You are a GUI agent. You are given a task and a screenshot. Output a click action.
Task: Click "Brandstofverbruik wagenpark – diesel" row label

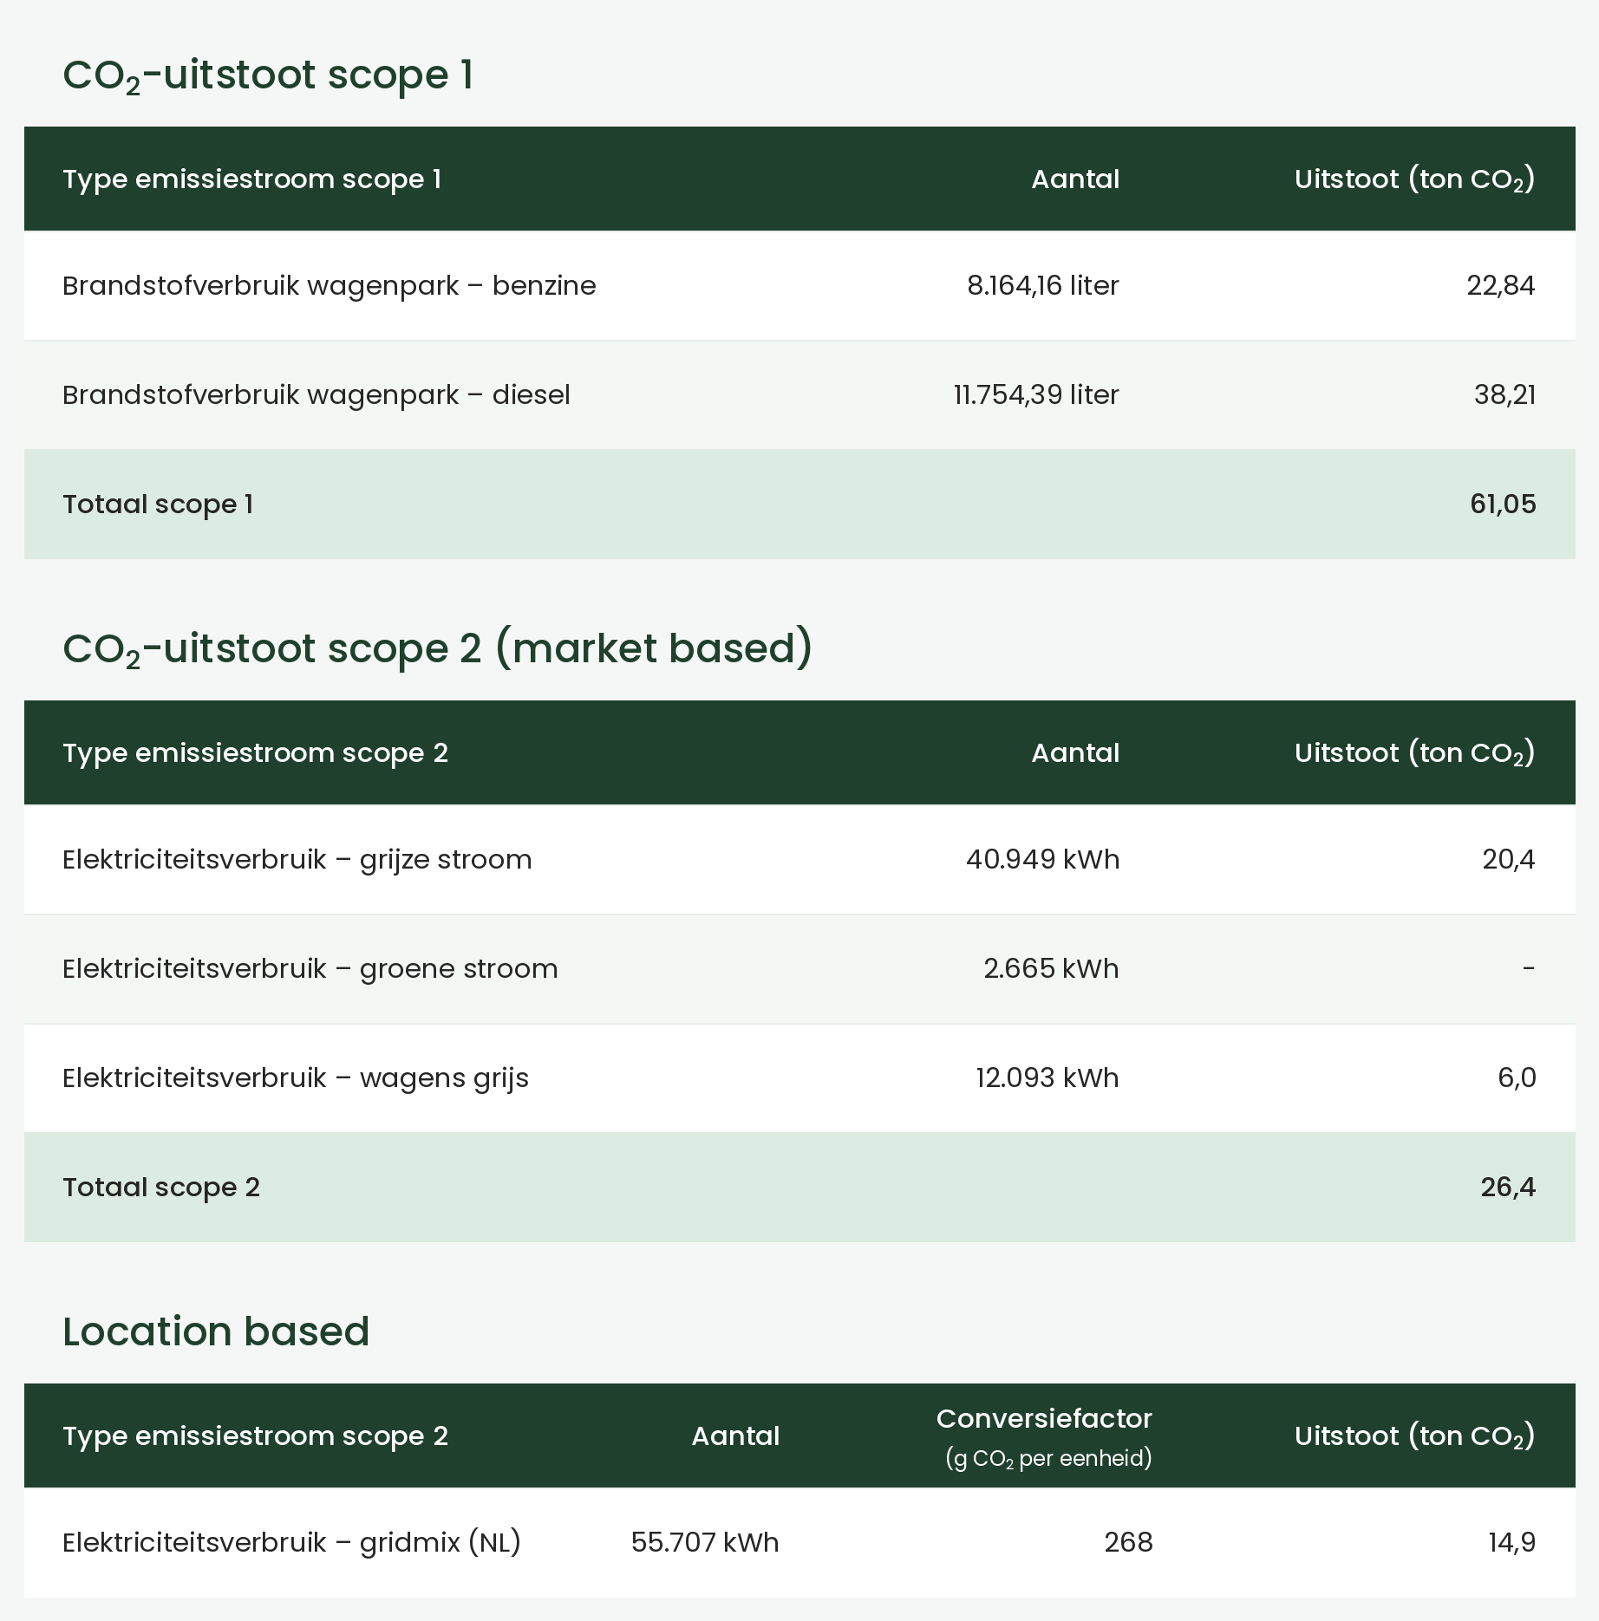click(x=317, y=395)
